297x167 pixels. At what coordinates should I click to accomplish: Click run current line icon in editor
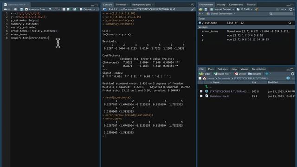[68, 9]
